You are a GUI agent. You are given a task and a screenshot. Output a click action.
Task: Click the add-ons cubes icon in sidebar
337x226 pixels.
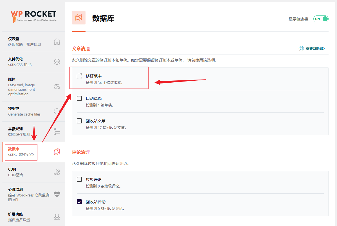[x=57, y=217]
